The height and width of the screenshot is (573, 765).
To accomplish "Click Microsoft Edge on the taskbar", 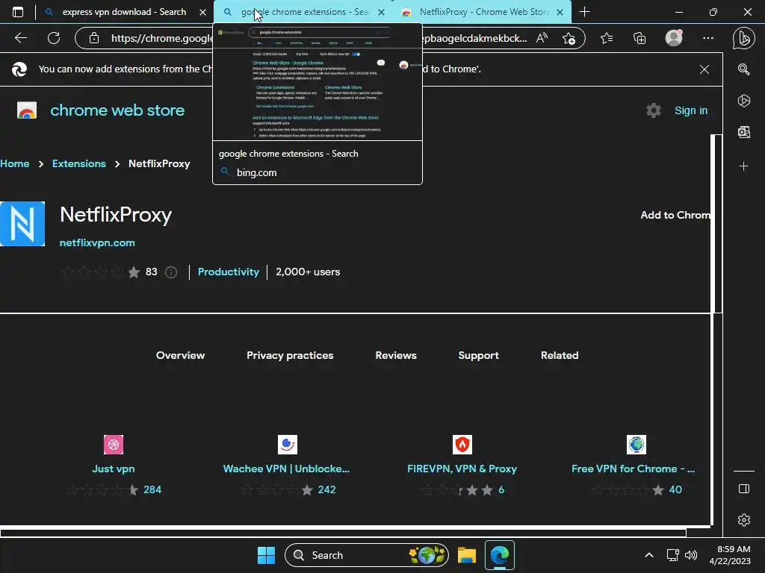I will (x=500, y=555).
